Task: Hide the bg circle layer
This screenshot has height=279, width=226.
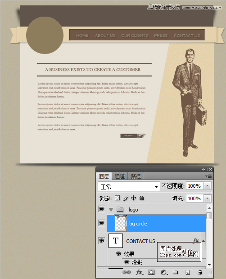Action: [x=102, y=223]
